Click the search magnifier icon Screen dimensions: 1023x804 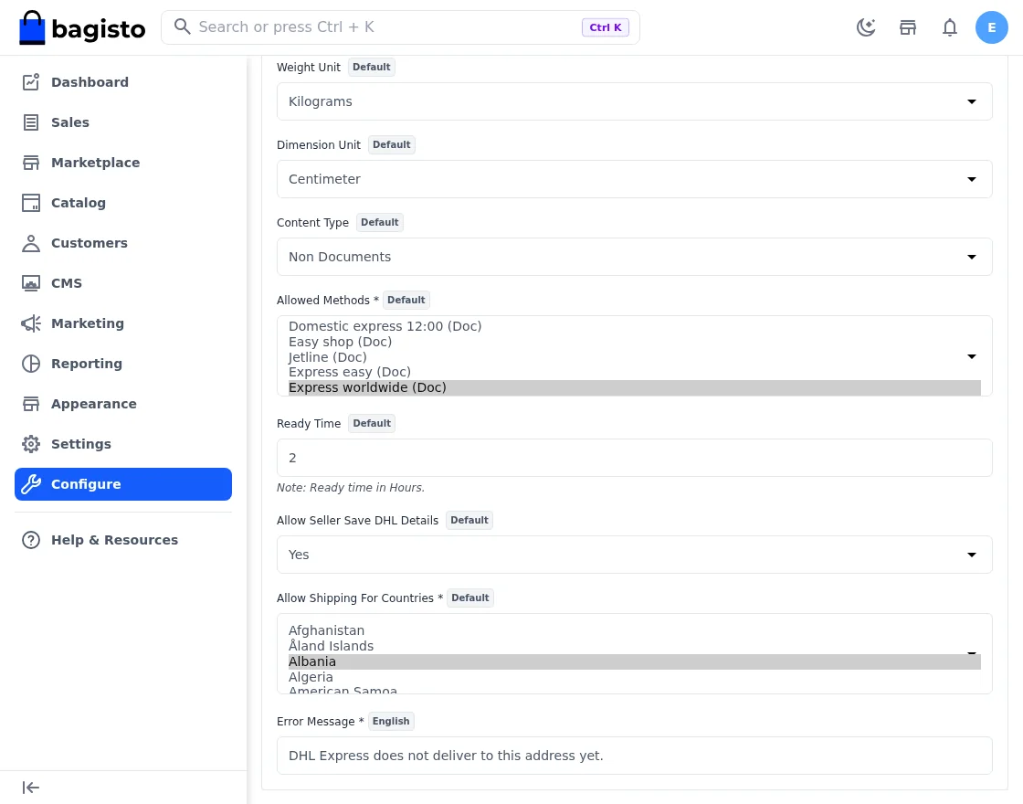182,26
